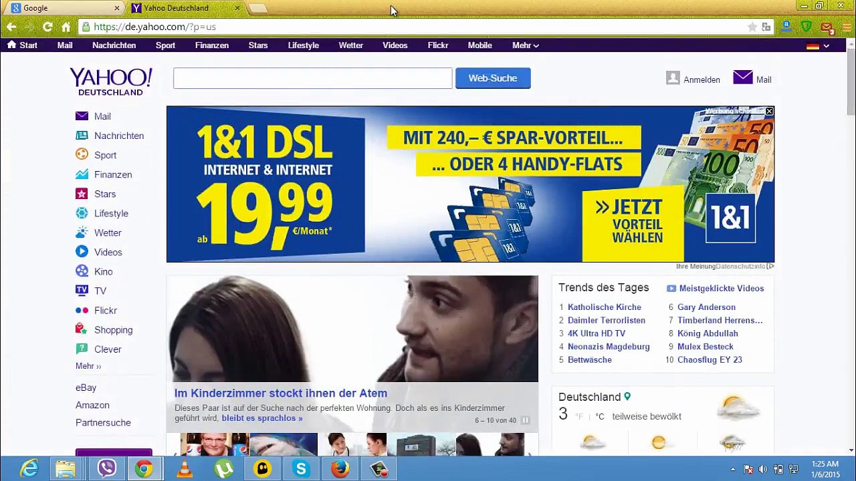Screen dimensions: 856x481
Task: Click the volume icon in system tray
Action: [763, 469]
